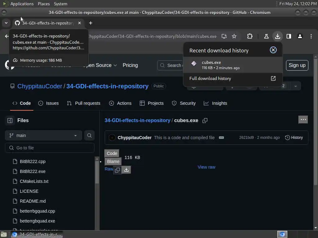Switch to the Pull requests tab

84,103
